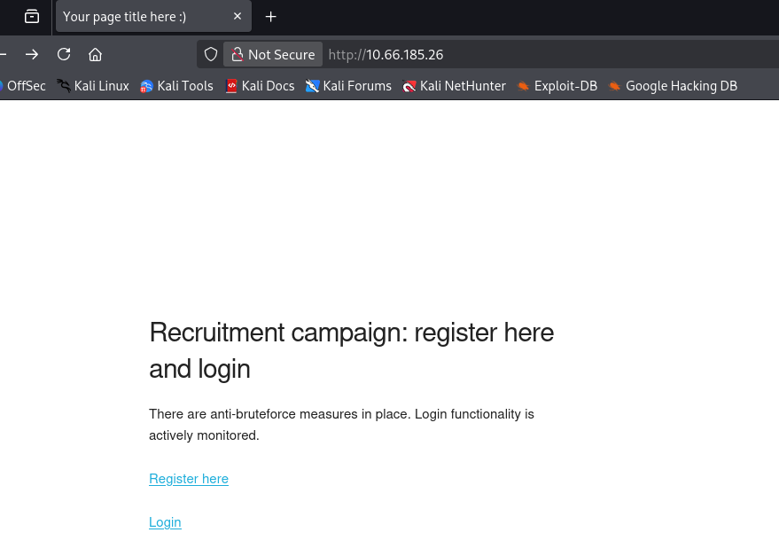Follow the 'Register here' link
Screen dimensions: 779x556
189,479
